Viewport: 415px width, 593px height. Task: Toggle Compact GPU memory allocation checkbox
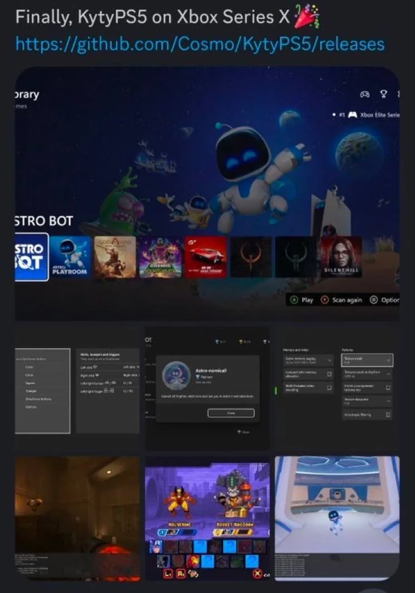[329, 374]
